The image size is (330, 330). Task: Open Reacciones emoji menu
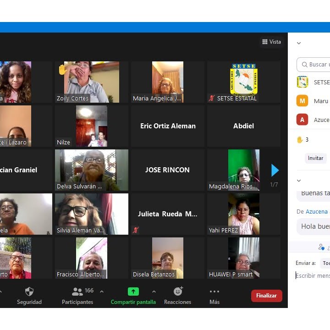[x=178, y=291]
